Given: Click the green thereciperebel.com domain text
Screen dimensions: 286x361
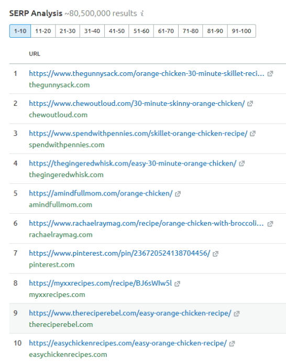Looking at the screenshot, I should tap(61, 324).
